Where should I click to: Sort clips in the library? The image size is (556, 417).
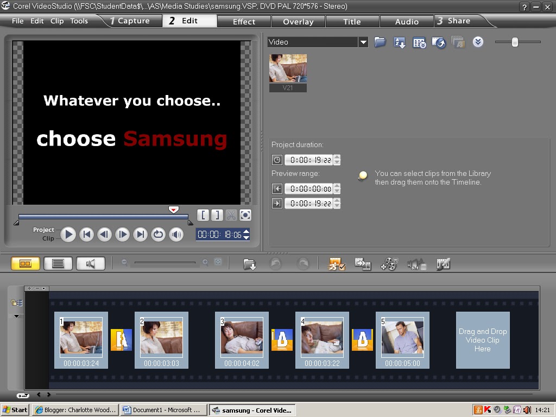click(x=400, y=42)
